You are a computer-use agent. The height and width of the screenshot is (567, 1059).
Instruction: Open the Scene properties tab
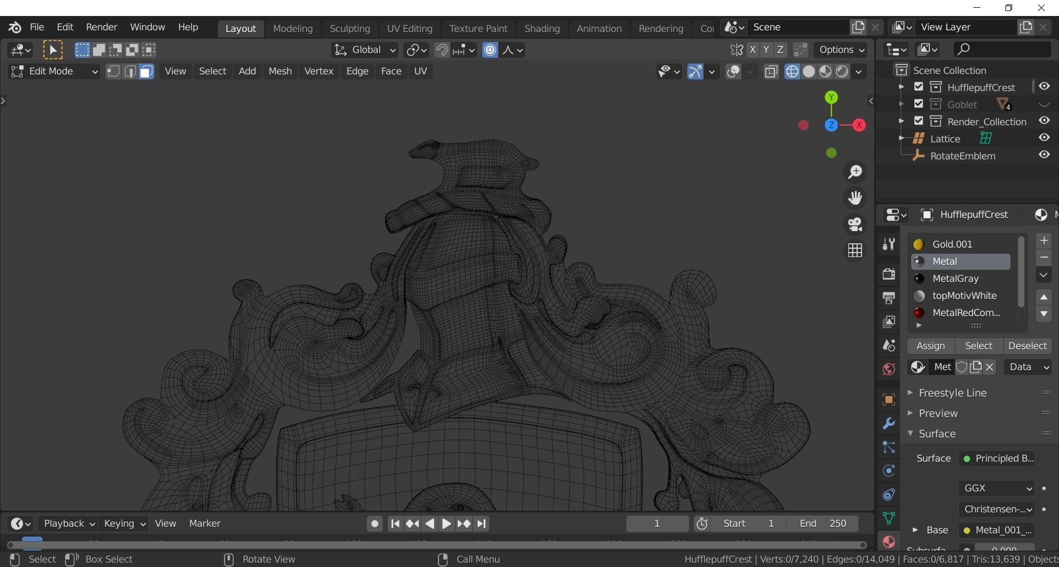pyautogui.click(x=889, y=345)
